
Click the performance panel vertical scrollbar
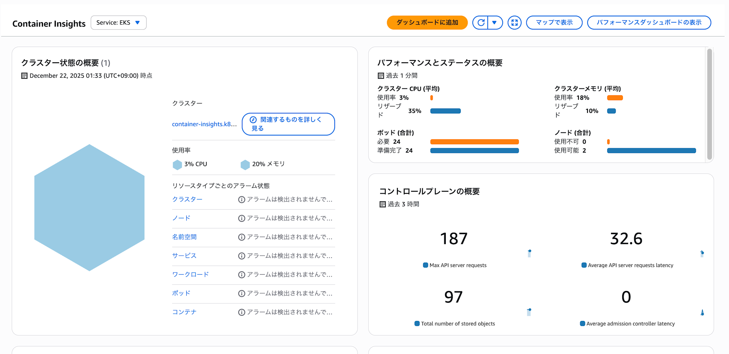[709, 104]
